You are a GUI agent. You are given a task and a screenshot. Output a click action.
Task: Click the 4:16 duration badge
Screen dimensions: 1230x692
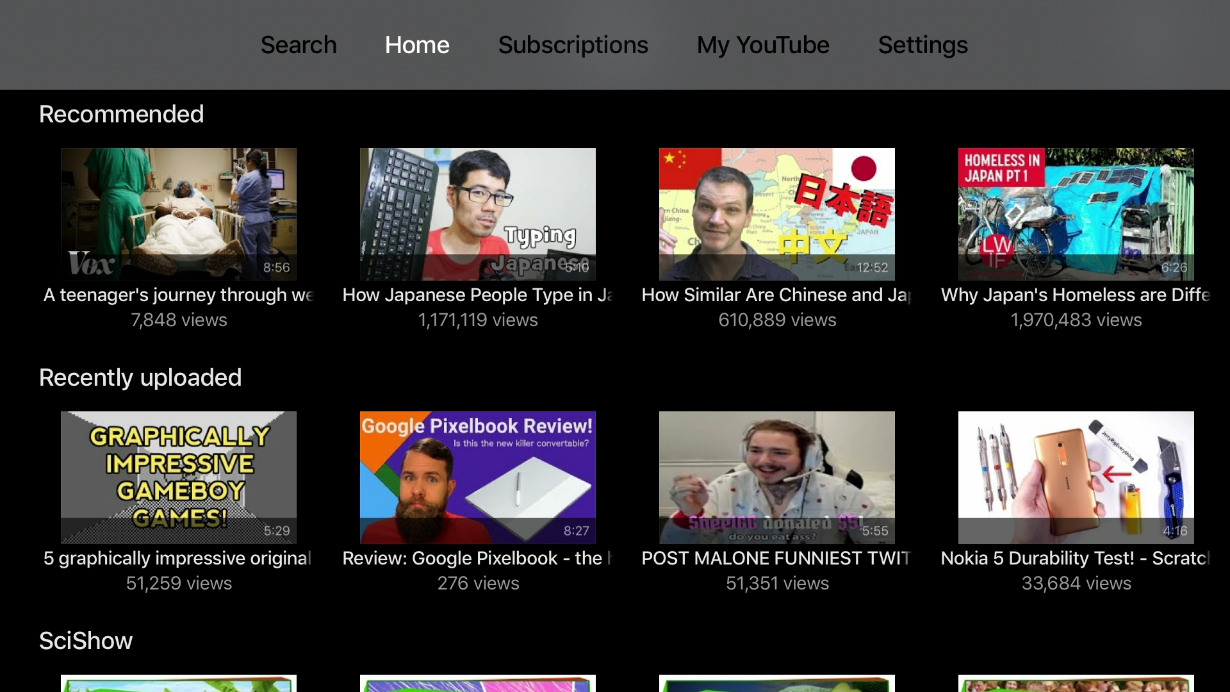click(1175, 531)
